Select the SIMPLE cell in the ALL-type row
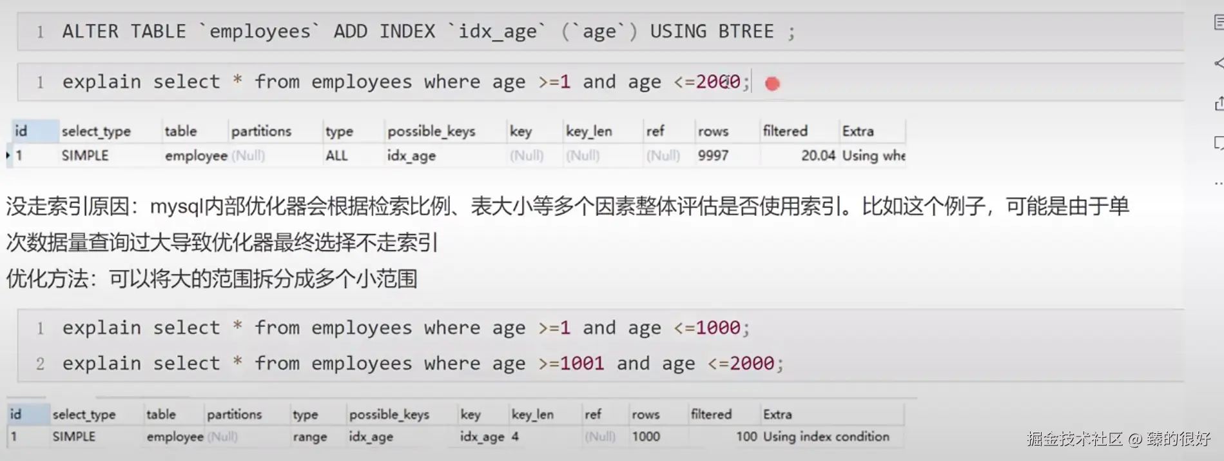Image resolution: width=1224 pixels, height=461 pixels. (85, 155)
